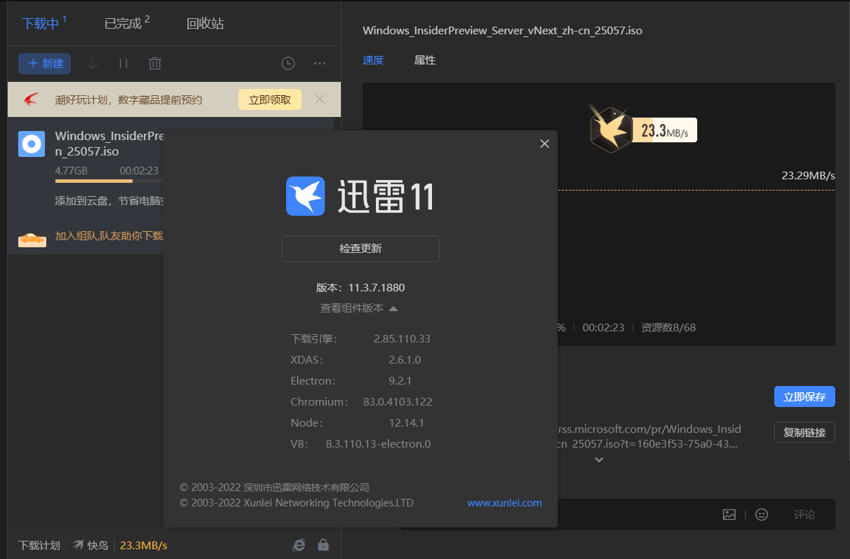Switch to the 已完成 tab
Viewport: 850px width, 559px height.
pyautogui.click(x=123, y=22)
